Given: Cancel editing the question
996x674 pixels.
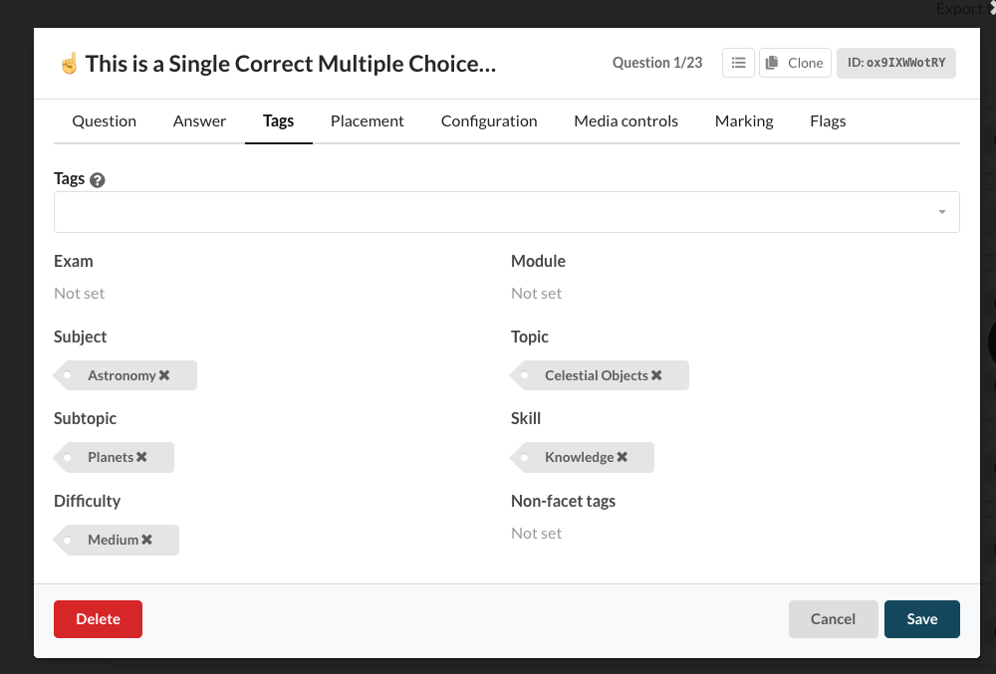Looking at the screenshot, I should [x=833, y=619].
